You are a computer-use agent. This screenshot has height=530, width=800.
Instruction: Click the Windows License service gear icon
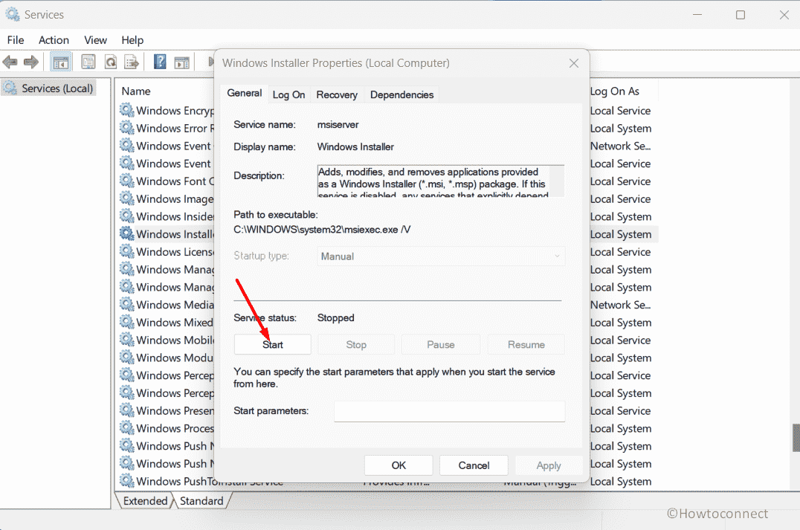pos(127,251)
